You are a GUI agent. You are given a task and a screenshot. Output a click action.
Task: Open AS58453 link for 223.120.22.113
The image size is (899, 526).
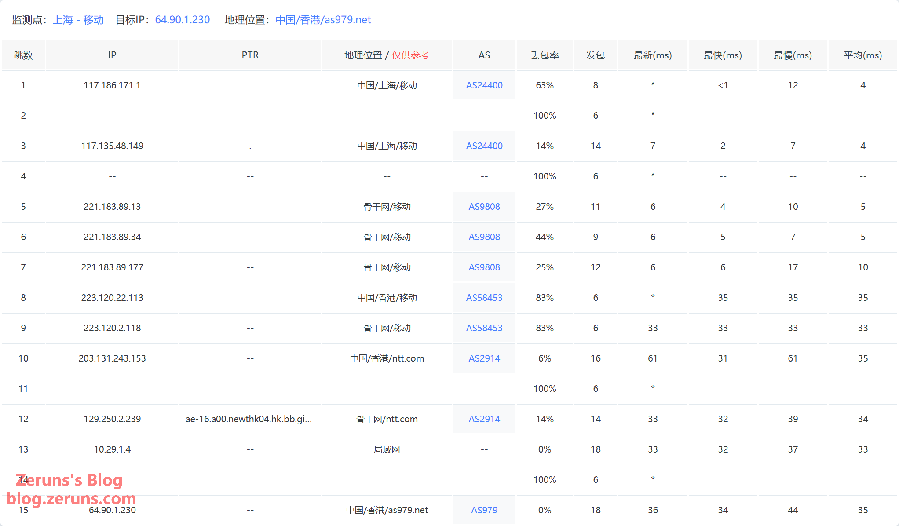484,298
